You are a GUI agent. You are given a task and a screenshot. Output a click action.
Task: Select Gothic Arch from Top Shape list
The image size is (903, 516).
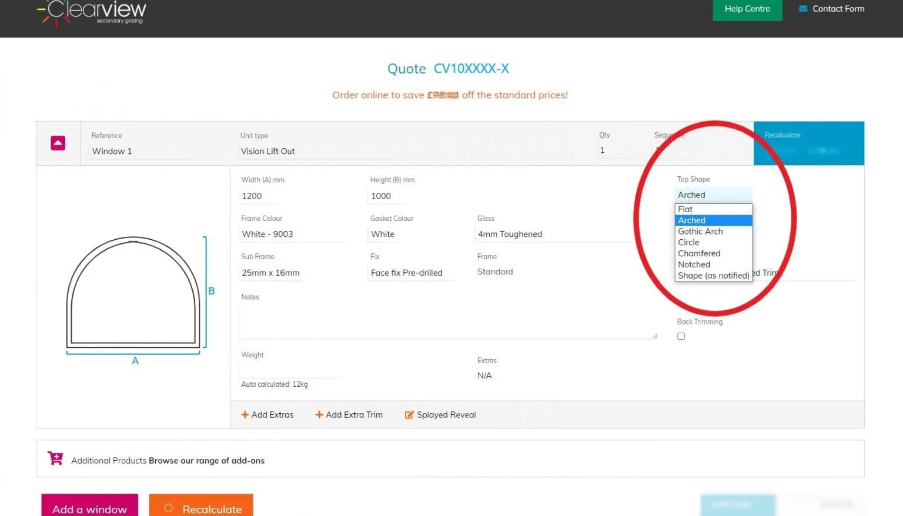click(700, 232)
